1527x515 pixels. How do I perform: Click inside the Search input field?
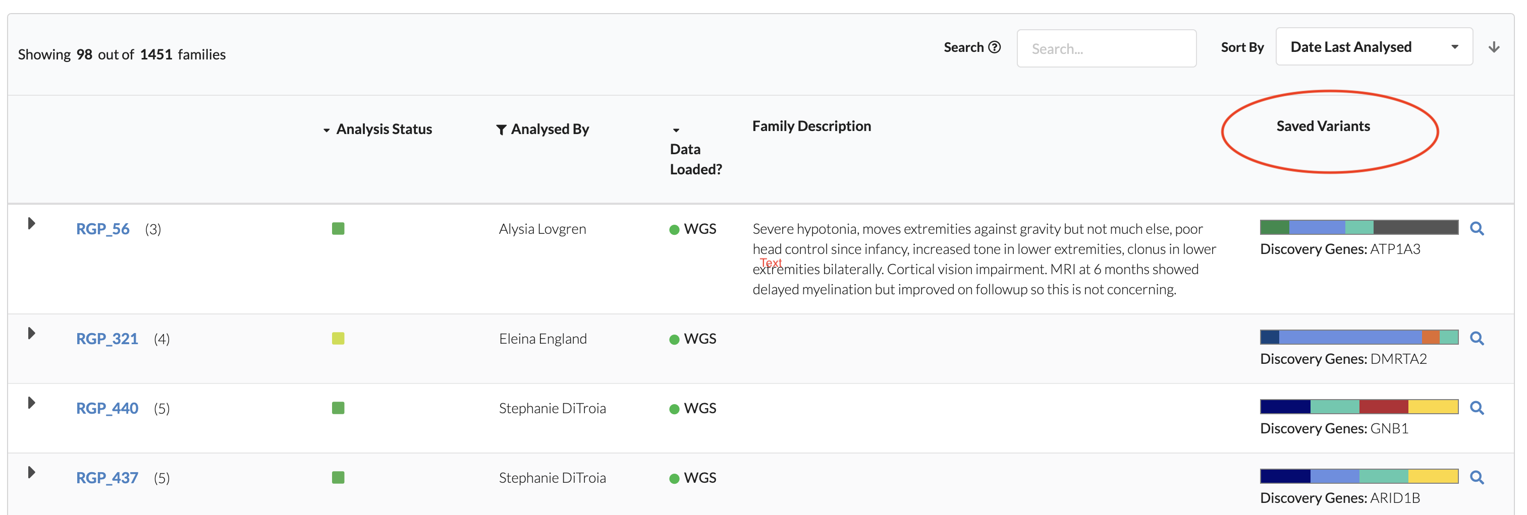pyautogui.click(x=1106, y=48)
